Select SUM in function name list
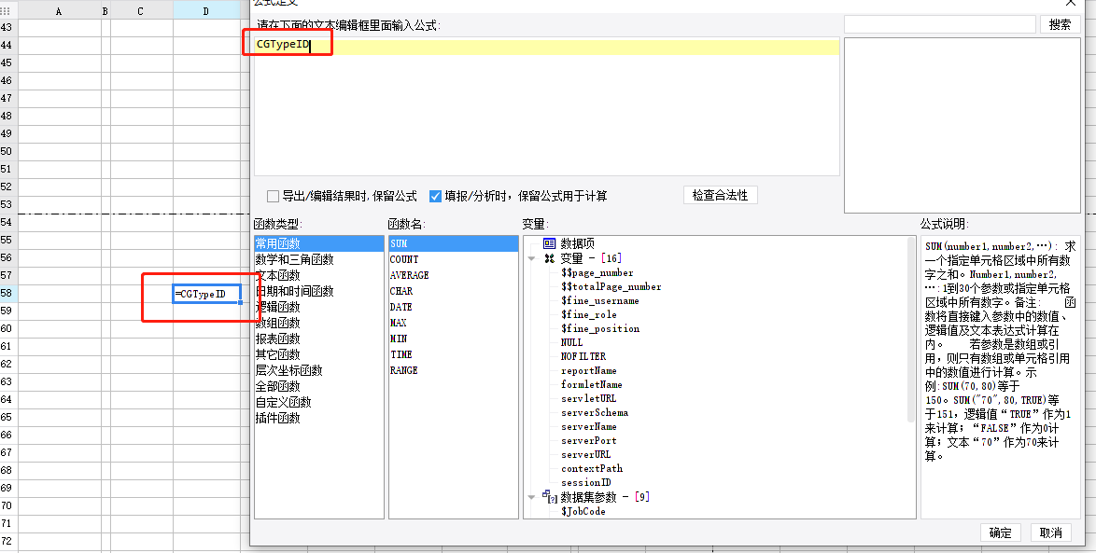The width and height of the screenshot is (1096, 553). [x=454, y=243]
